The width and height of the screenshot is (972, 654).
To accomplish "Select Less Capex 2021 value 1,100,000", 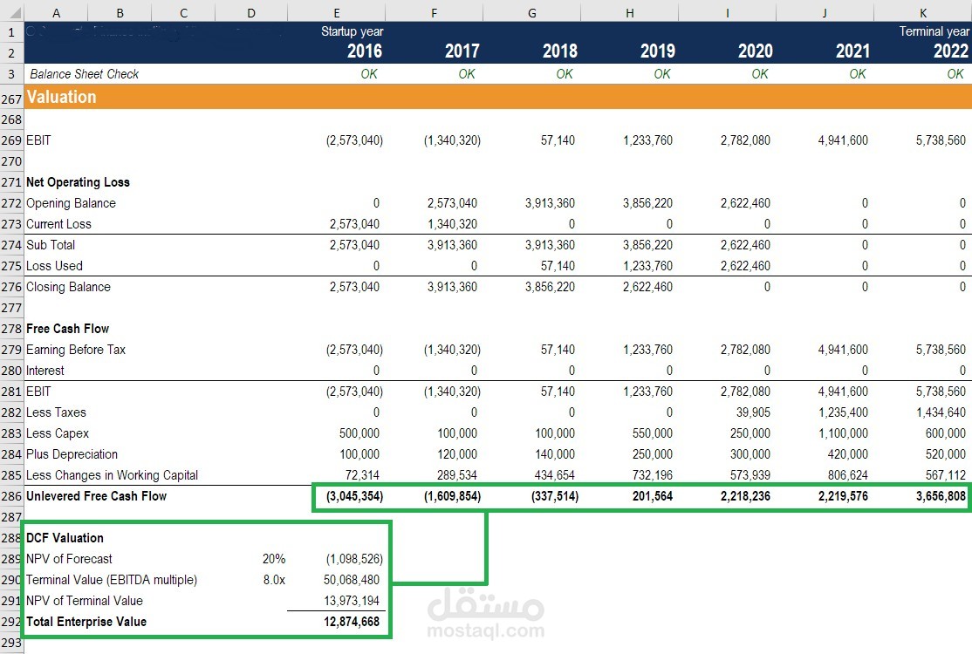I will click(x=843, y=433).
